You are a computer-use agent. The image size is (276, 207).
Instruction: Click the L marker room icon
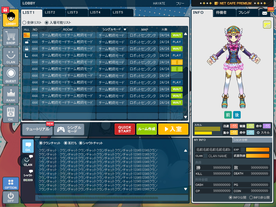(x=26, y=56)
